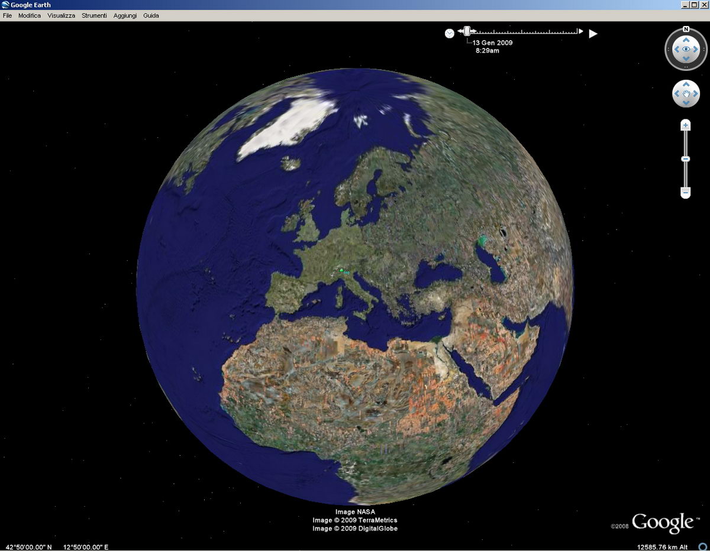The height and width of the screenshot is (551, 710).
Task: Tilt view down with Look joystick arrow
Action: click(686, 58)
